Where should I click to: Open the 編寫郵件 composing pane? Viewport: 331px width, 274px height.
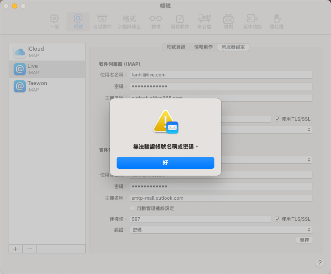[180, 21]
